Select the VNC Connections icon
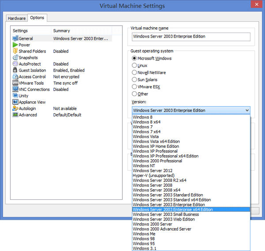 pos(15,89)
